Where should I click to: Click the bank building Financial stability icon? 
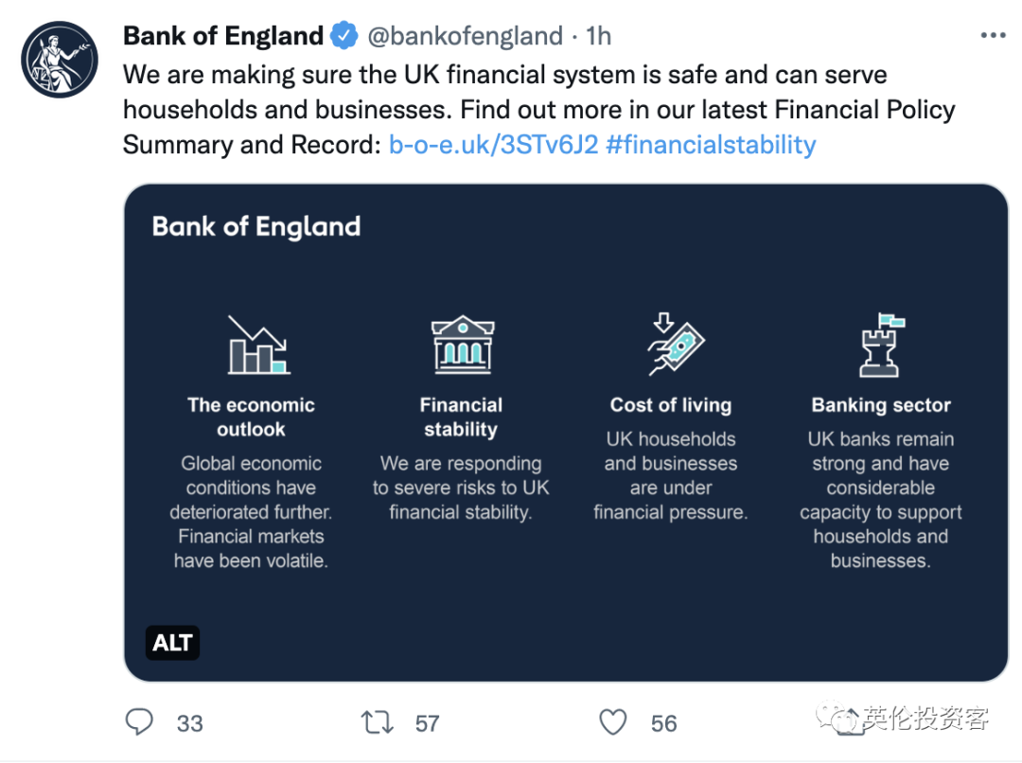click(x=463, y=345)
